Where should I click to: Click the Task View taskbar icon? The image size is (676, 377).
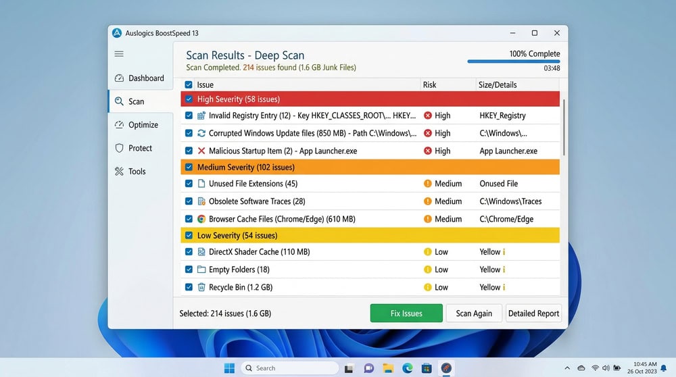coord(349,368)
